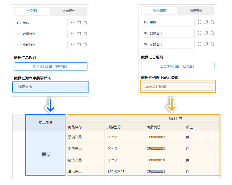Delete the 单位 field in the right panel

click(212, 22)
